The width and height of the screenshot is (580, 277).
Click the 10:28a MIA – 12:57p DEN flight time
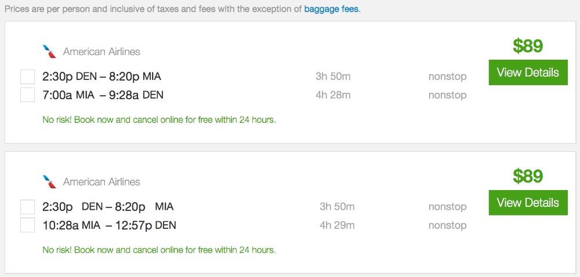click(109, 225)
